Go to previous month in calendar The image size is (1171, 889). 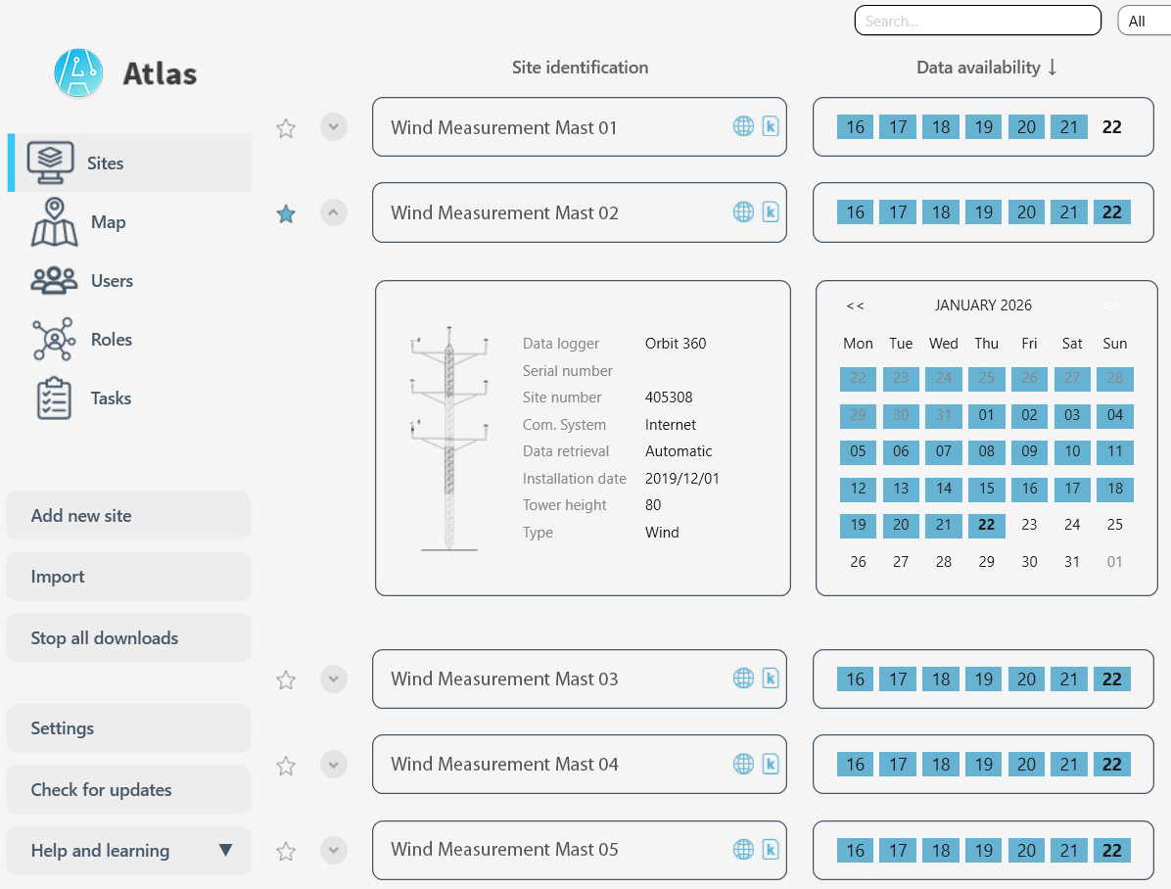[x=855, y=305]
